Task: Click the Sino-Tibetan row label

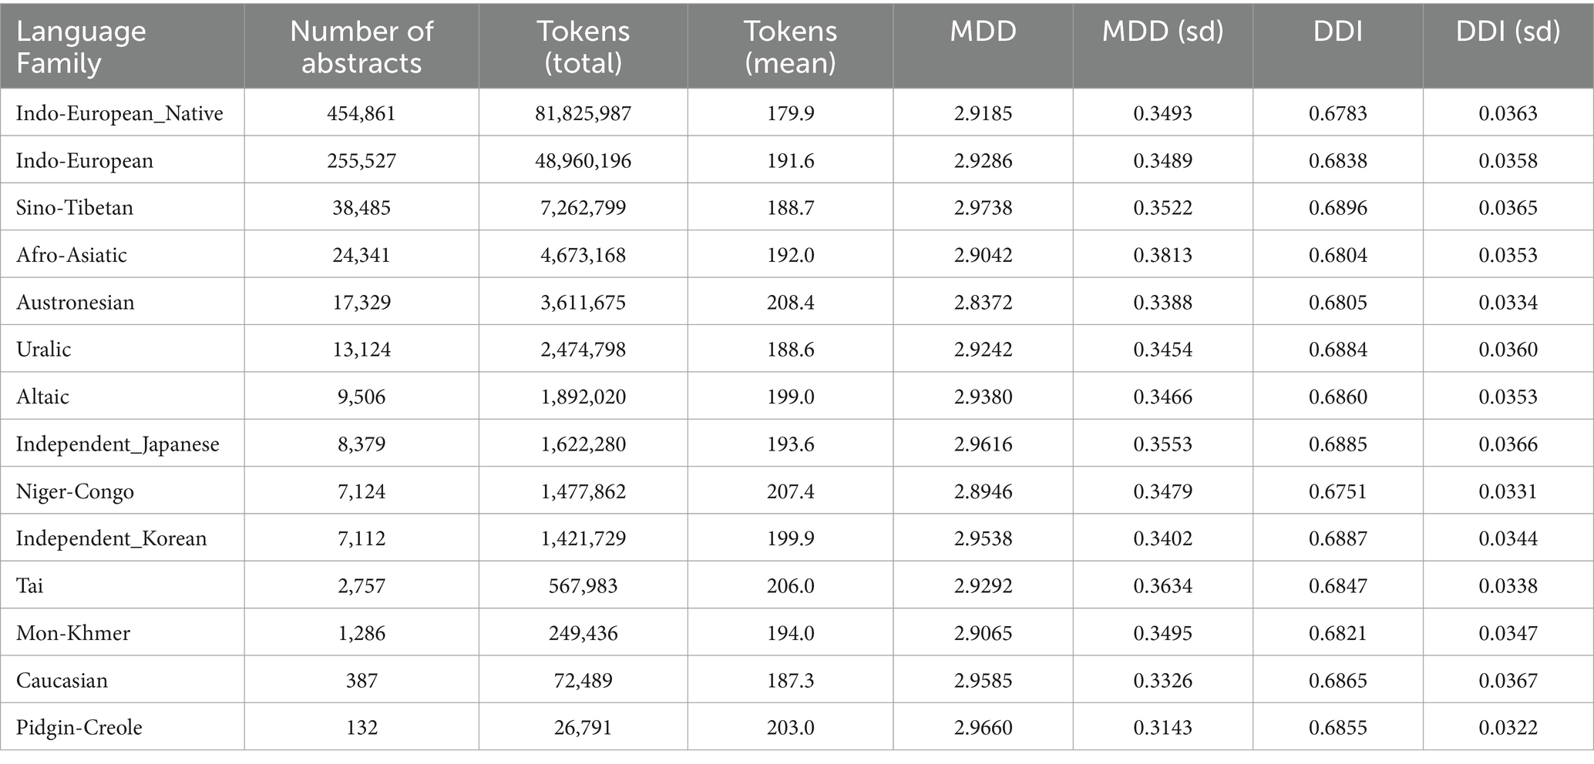Action: [75, 207]
